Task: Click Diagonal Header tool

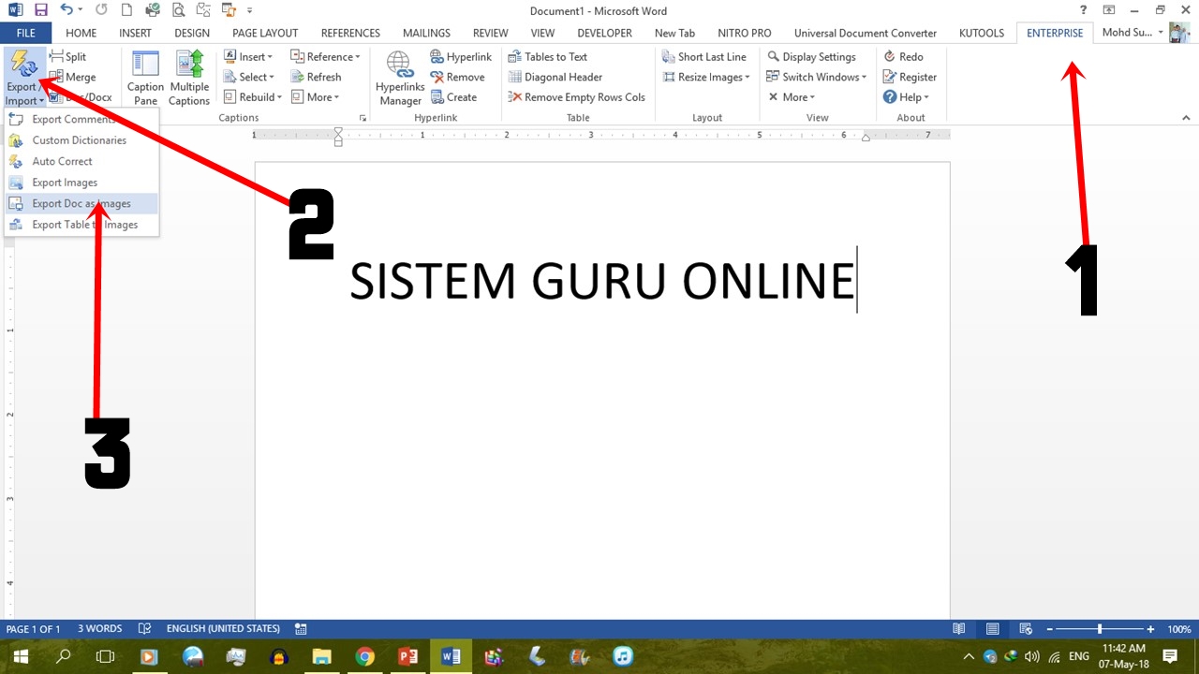Action: coord(555,78)
